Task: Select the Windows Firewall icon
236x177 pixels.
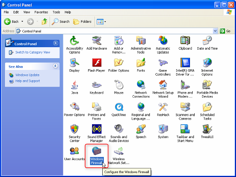Action: tap(97, 151)
